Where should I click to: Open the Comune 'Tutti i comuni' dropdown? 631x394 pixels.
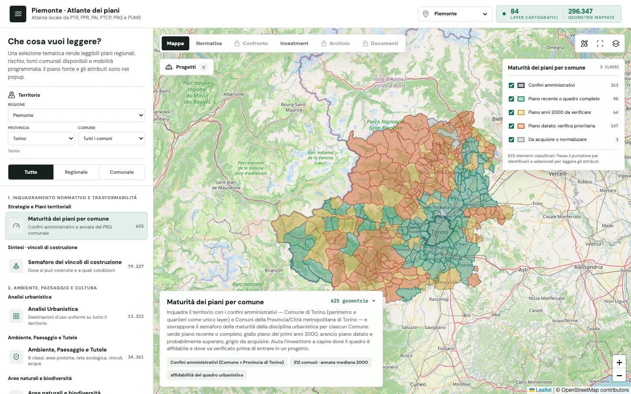click(x=111, y=138)
